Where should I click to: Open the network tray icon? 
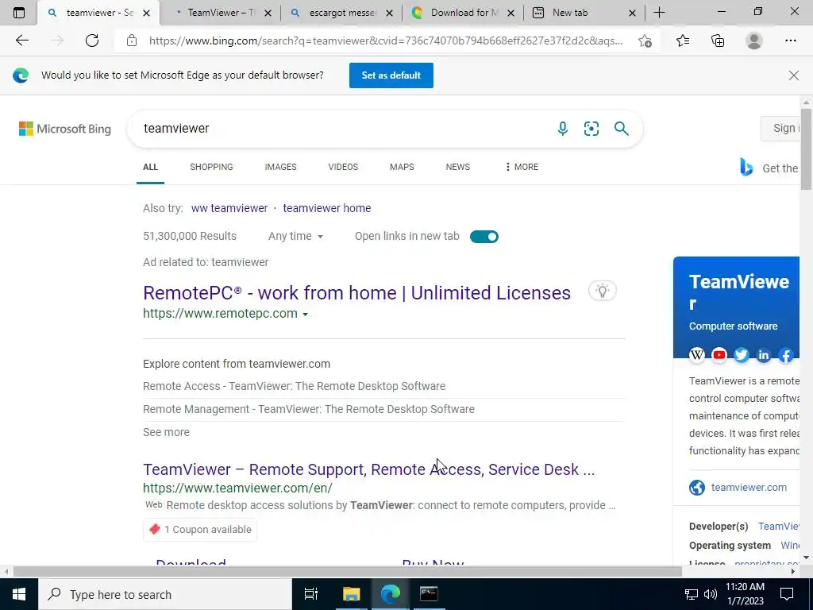point(692,594)
